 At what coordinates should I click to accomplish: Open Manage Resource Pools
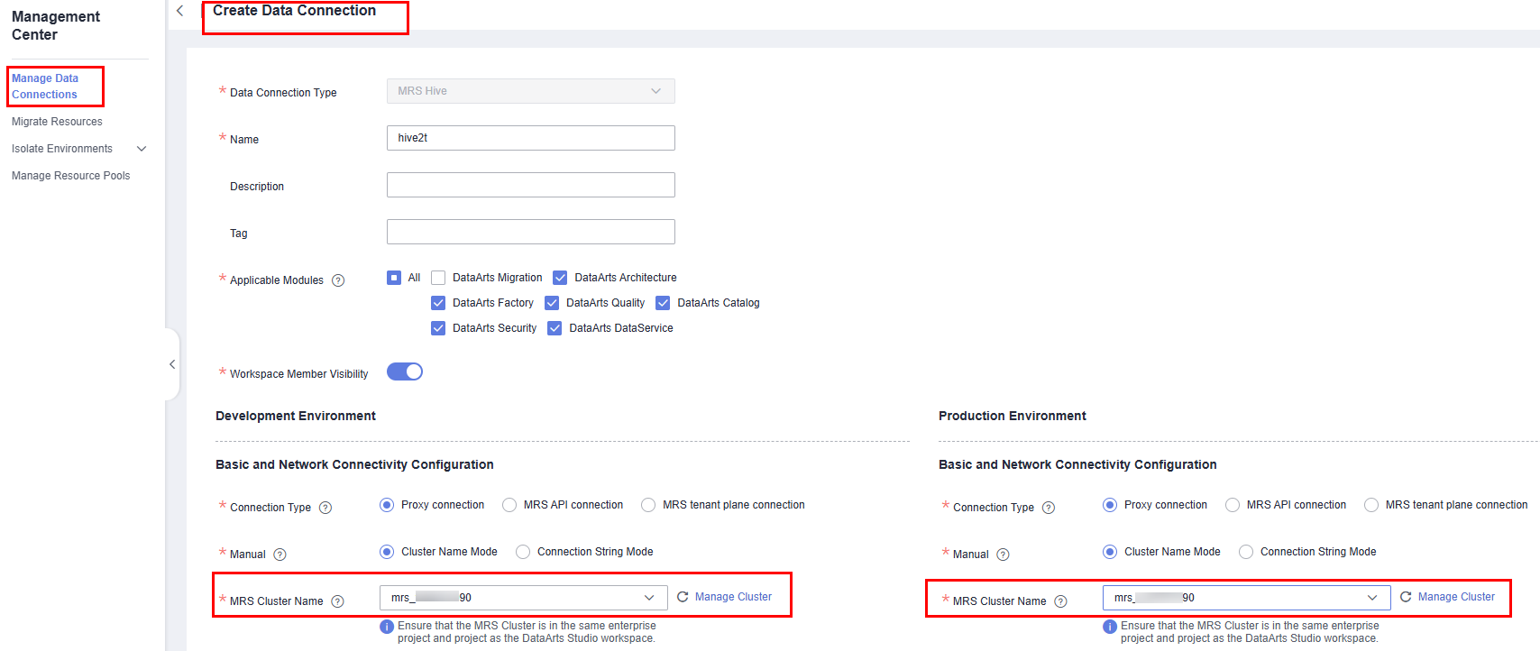70,176
